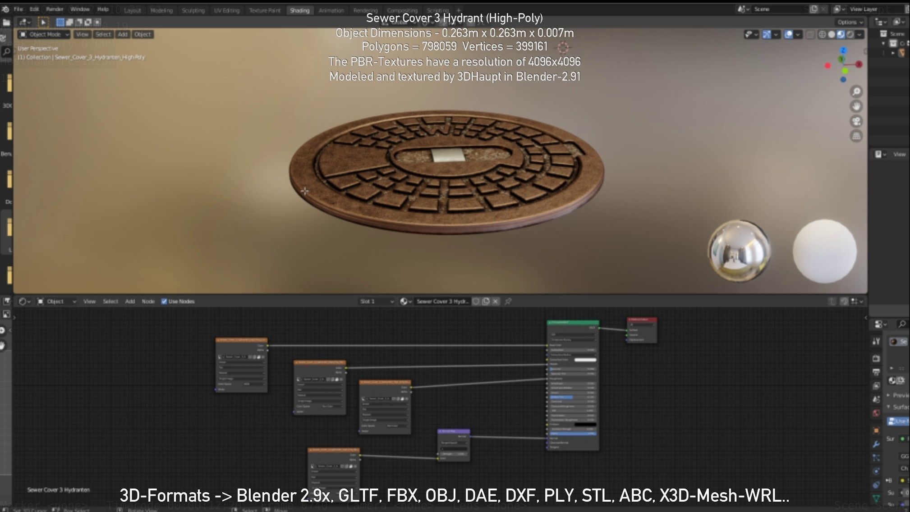Expand the collection in the Outliner
Viewport: 910px width, 512px height.
point(883,43)
